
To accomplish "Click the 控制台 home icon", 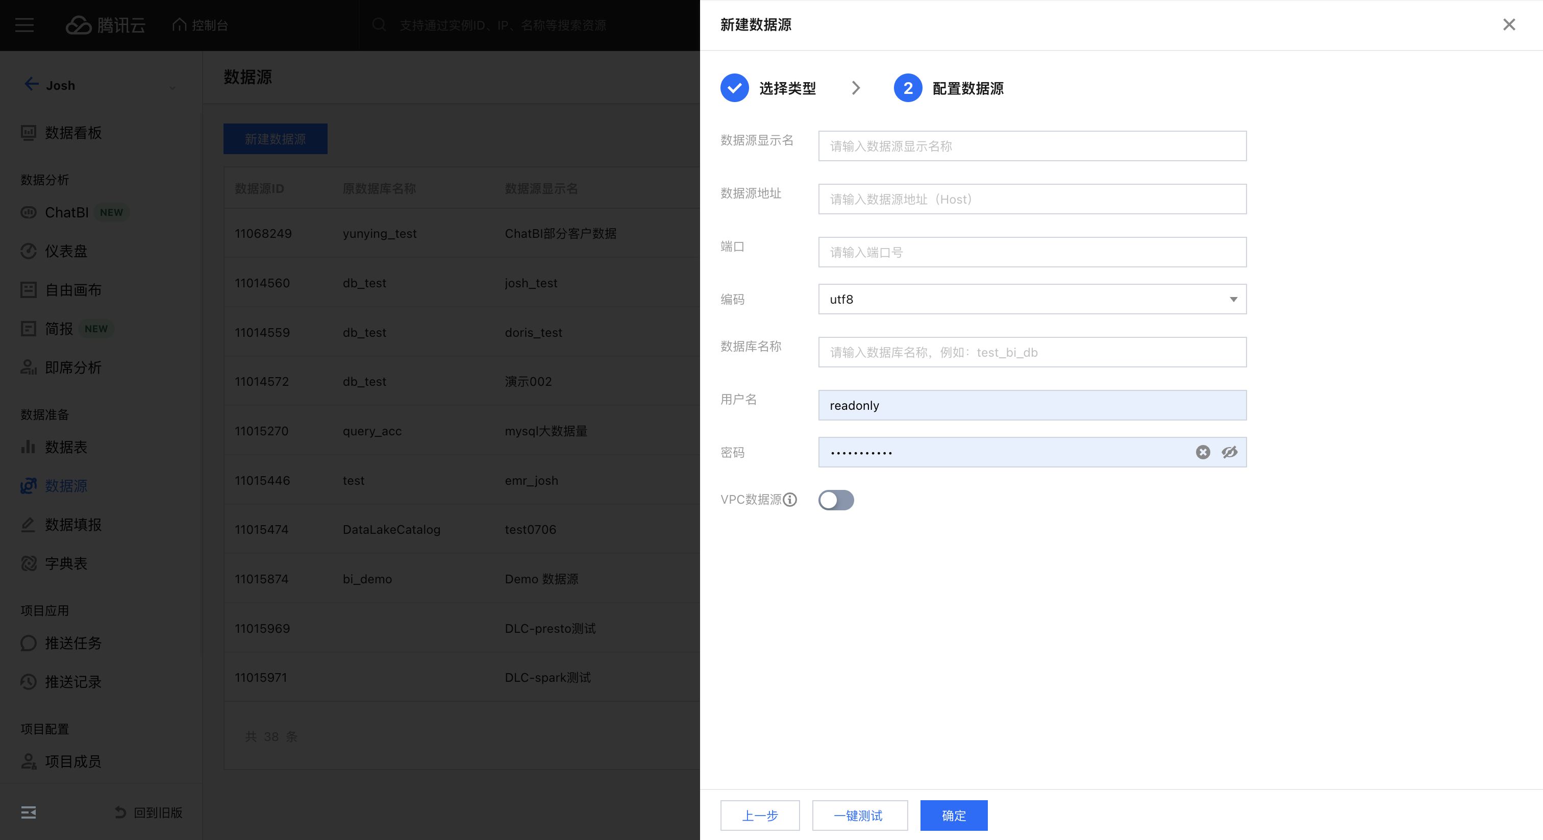I will tap(179, 24).
